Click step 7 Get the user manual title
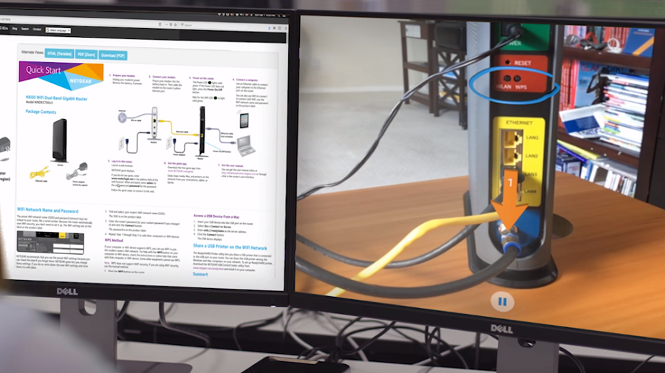The width and height of the screenshot is (665, 373). (x=231, y=165)
